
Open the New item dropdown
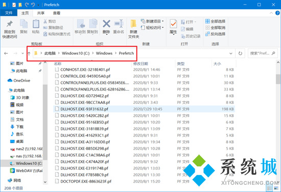pos(152,21)
